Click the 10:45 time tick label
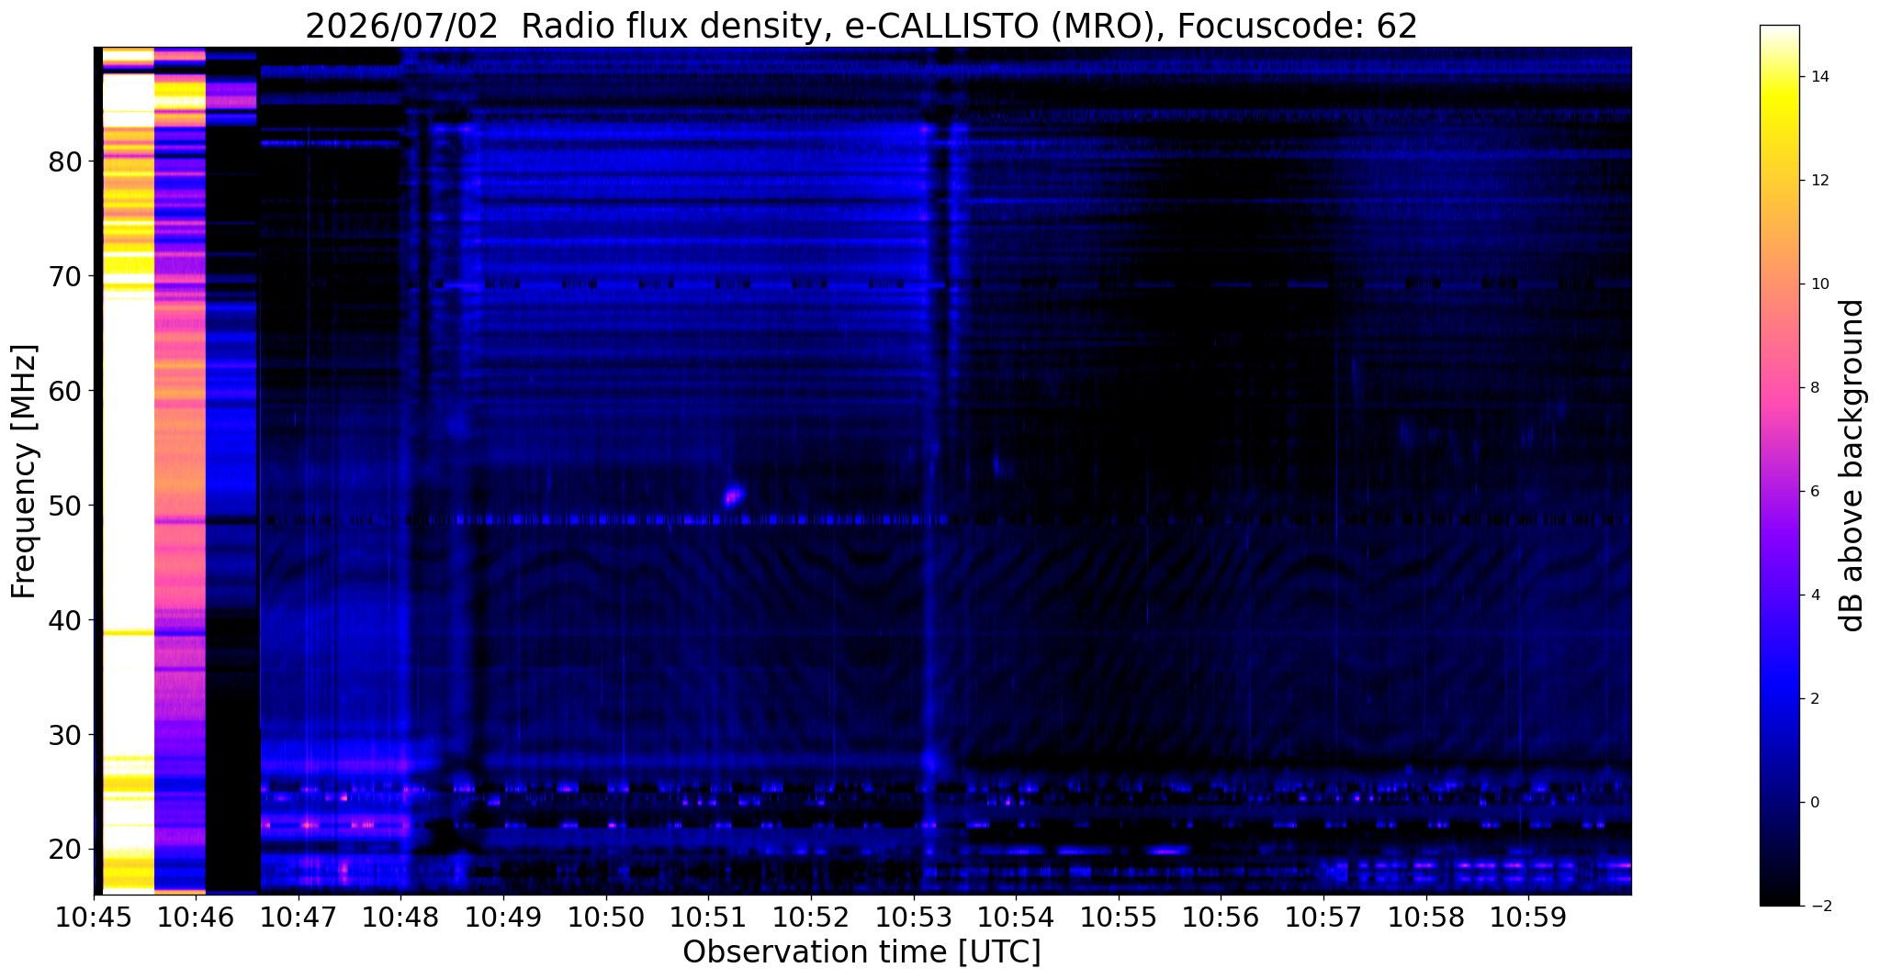The width and height of the screenshot is (1880, 979). coord(94,917)
